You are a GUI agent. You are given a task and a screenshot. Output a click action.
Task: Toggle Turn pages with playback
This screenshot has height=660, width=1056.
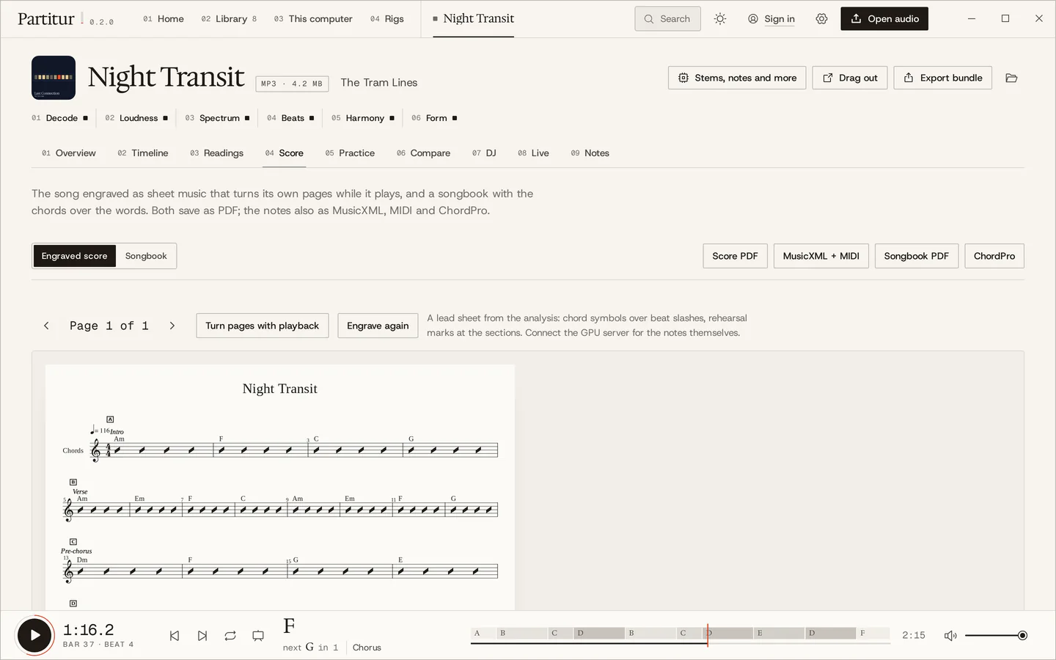point(262,326)
